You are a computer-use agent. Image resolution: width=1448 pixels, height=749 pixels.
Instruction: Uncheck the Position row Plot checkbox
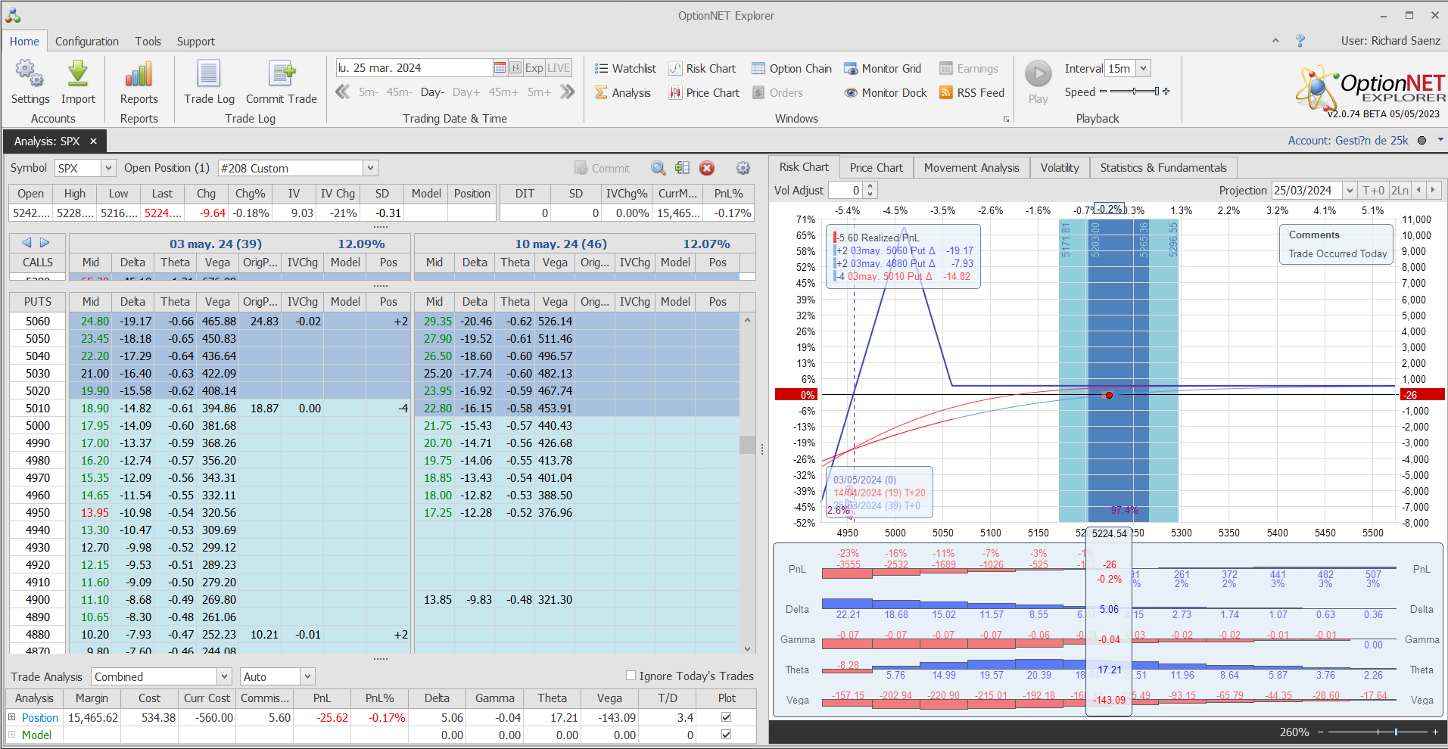726,717
